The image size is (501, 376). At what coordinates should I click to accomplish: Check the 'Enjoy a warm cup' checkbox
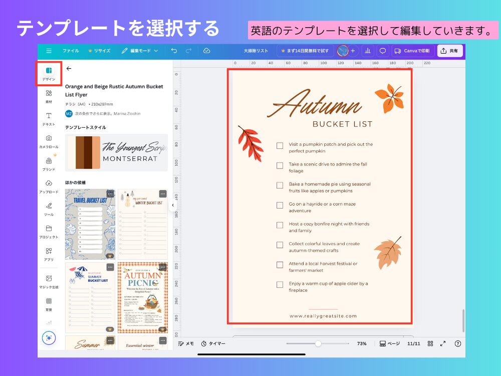[x=280, y=284]
